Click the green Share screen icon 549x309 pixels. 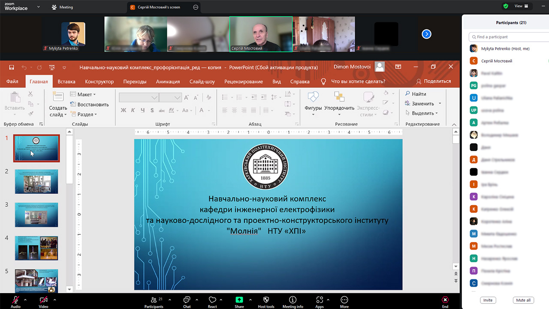[239, 300]
